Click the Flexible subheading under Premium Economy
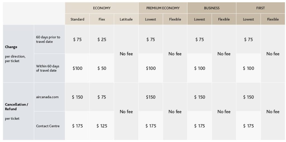The width and height of the screenshot is (286, 142). [x=175, y=19]
